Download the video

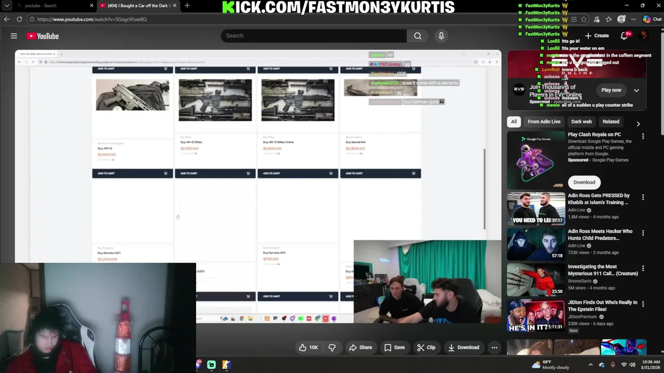pyautogui.click(x=464, y=348)
